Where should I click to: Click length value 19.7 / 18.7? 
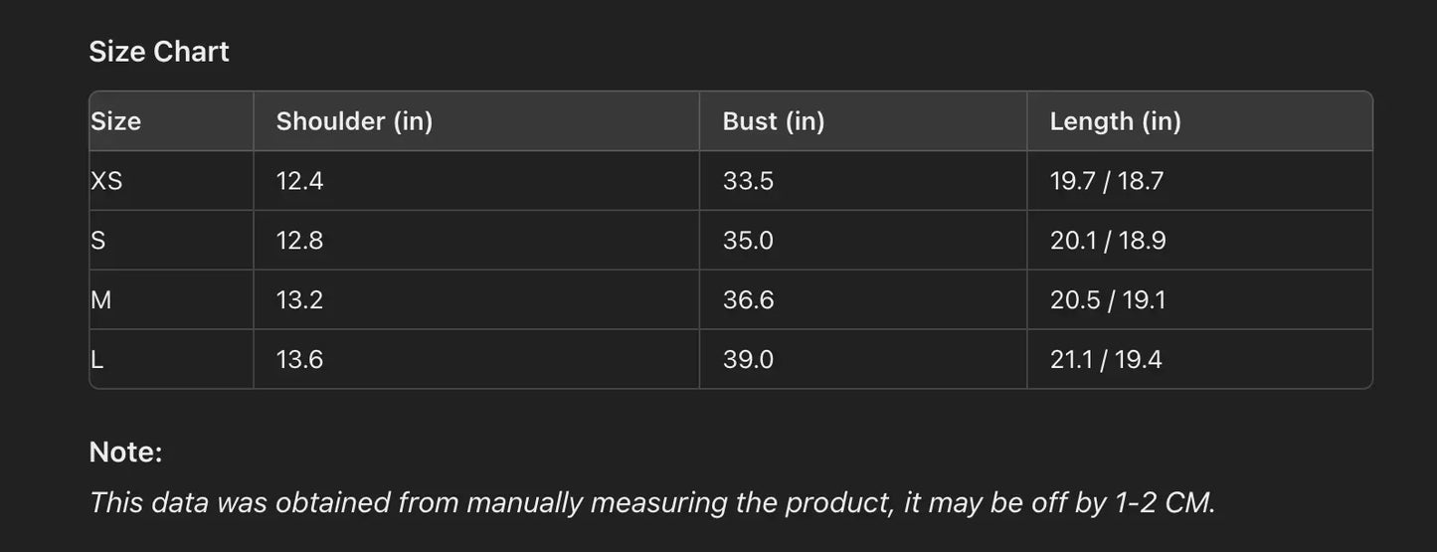[1106, 181]
